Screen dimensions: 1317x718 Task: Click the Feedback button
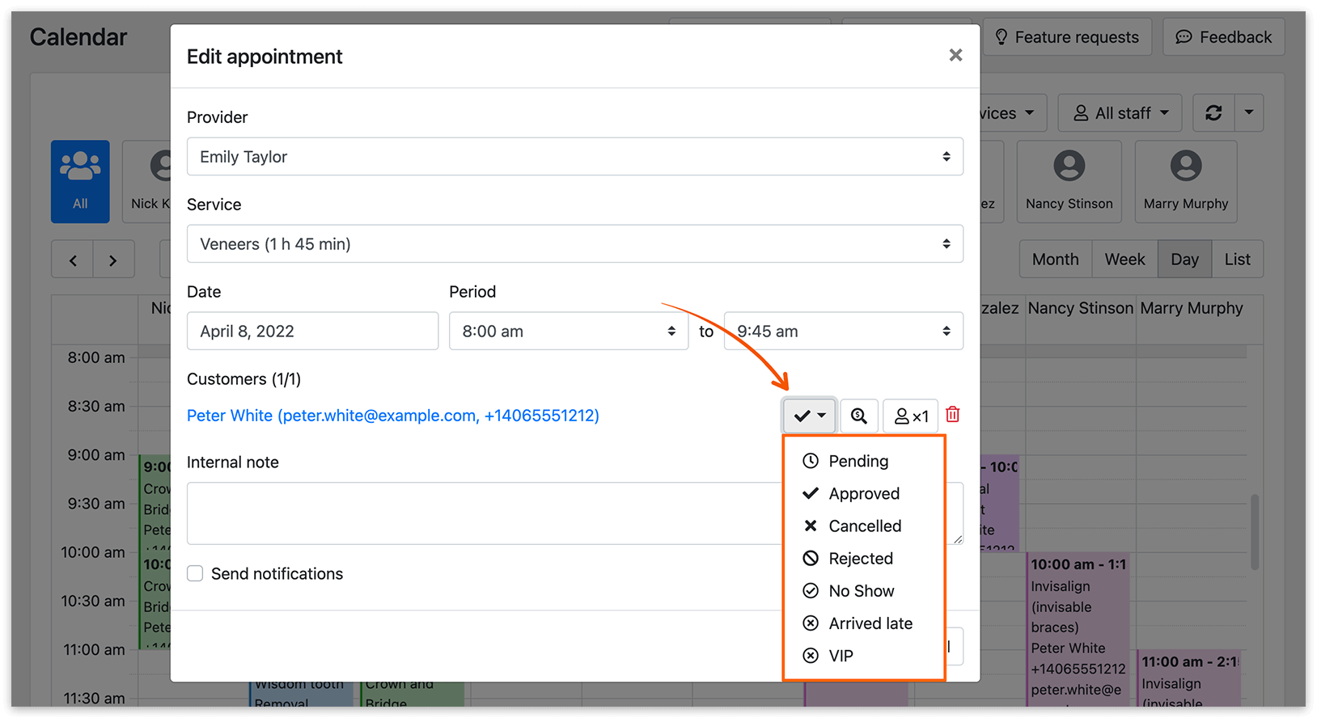[1223, 37]
